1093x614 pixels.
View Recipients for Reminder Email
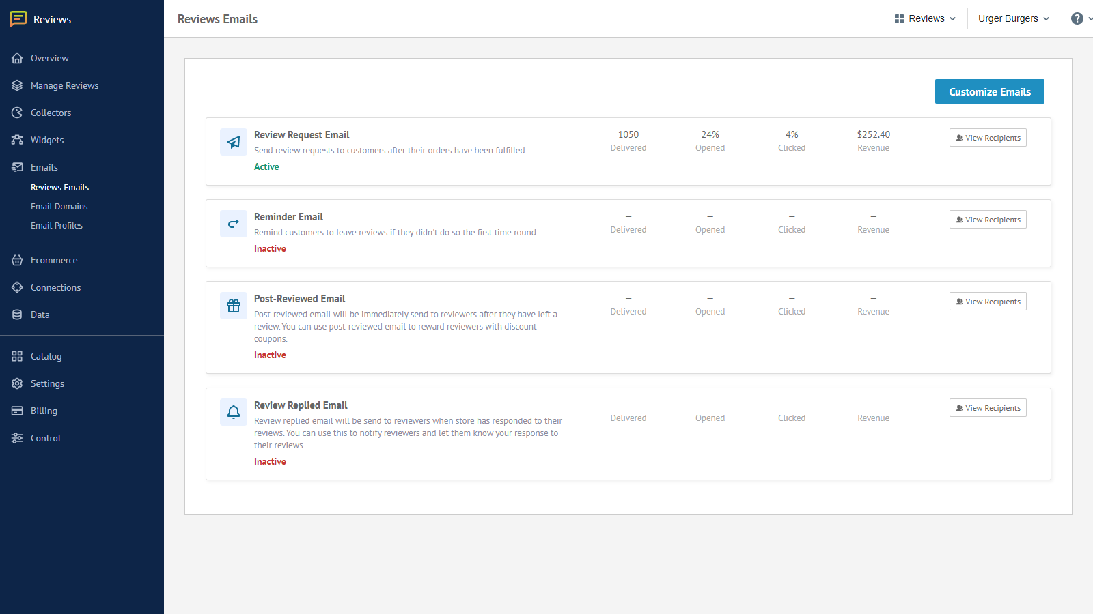988,220
